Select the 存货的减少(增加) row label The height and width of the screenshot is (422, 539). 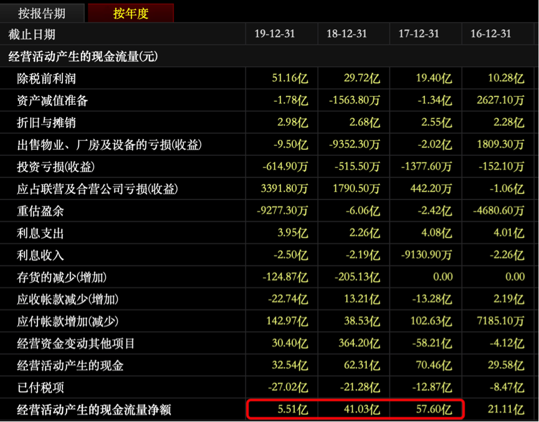pos(62,277)
